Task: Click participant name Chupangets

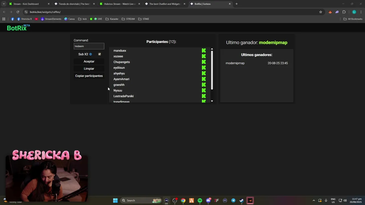Action: [x=121, y=62]
